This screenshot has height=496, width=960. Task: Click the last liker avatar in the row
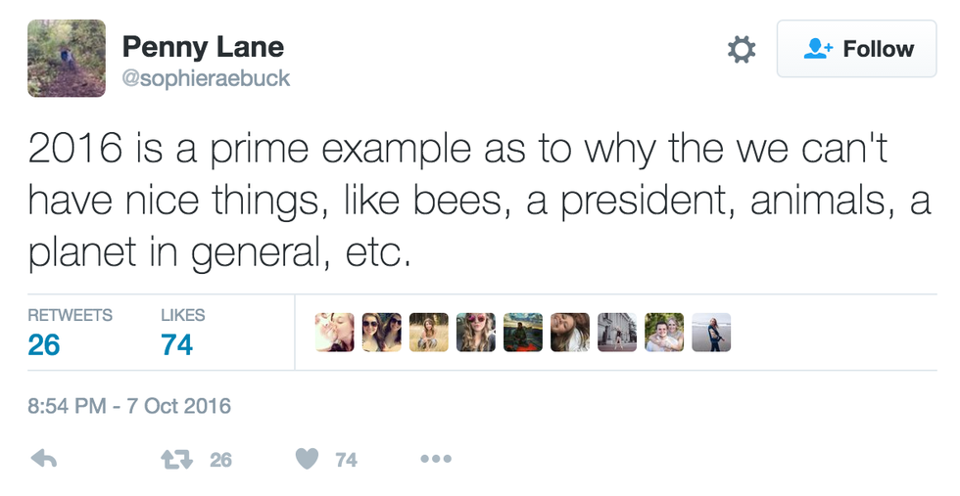(x=711, y=333)
